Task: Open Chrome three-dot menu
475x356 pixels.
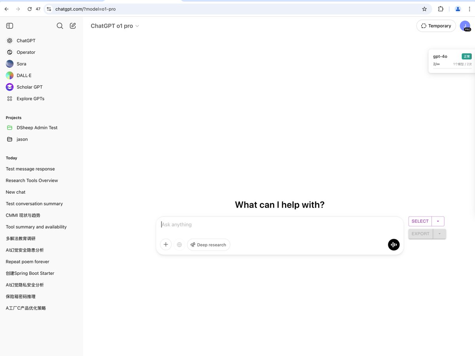Action: (469, 9)
